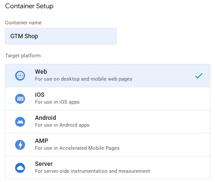Click "For use in iOS apps" text
This screenshot has width=215, height=182.
point(57,102)
